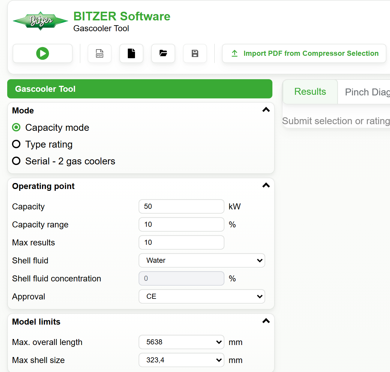Click the Shell fluid concentration field

[181, 278]
